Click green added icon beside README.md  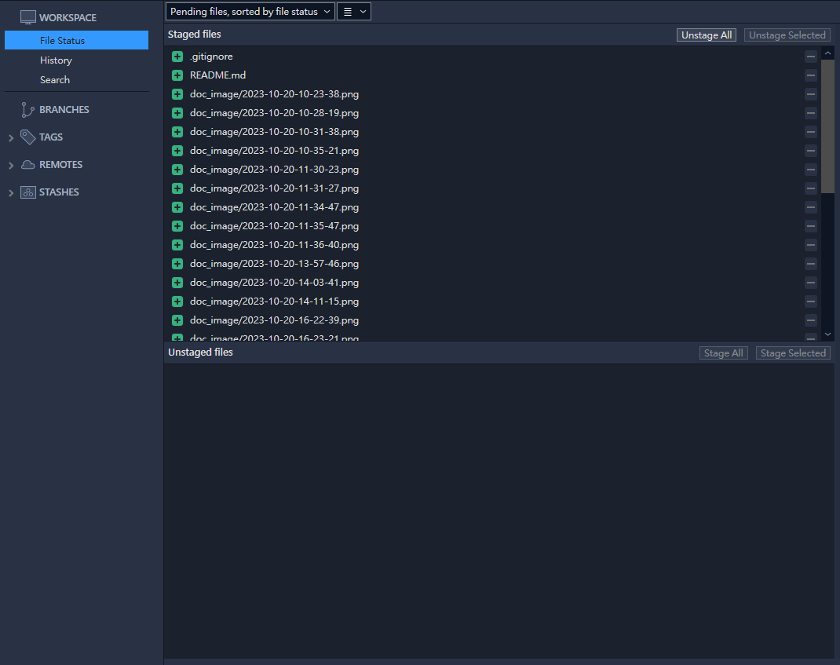coord(177,75)
